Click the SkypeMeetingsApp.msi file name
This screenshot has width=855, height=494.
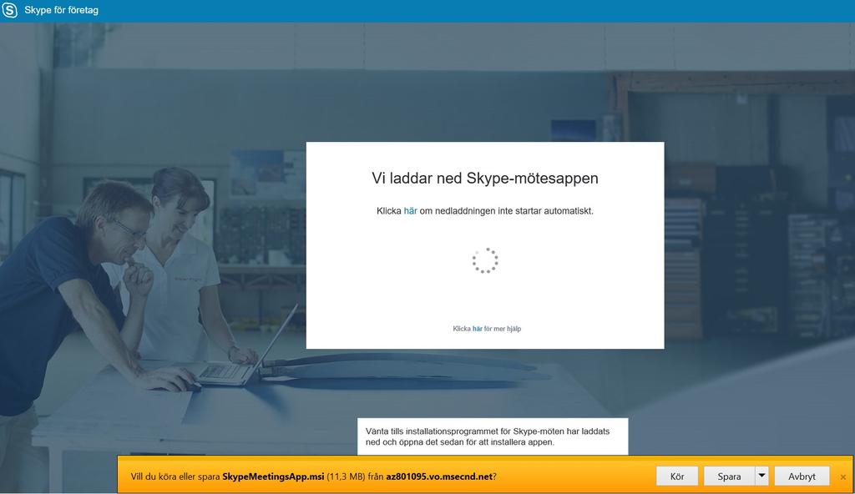tap(273, 476)
